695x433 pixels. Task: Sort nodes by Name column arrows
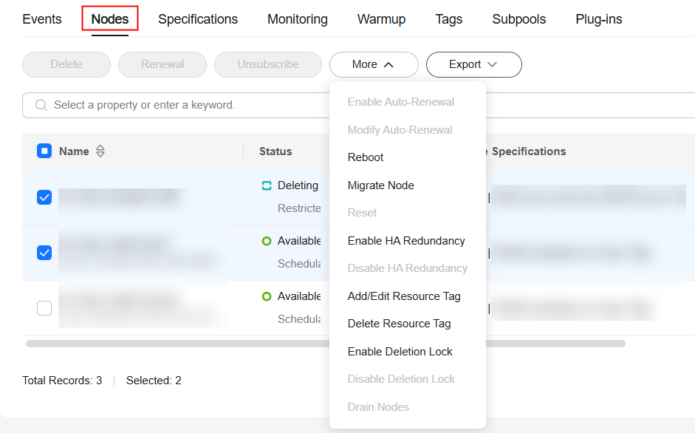coord(100,151)
